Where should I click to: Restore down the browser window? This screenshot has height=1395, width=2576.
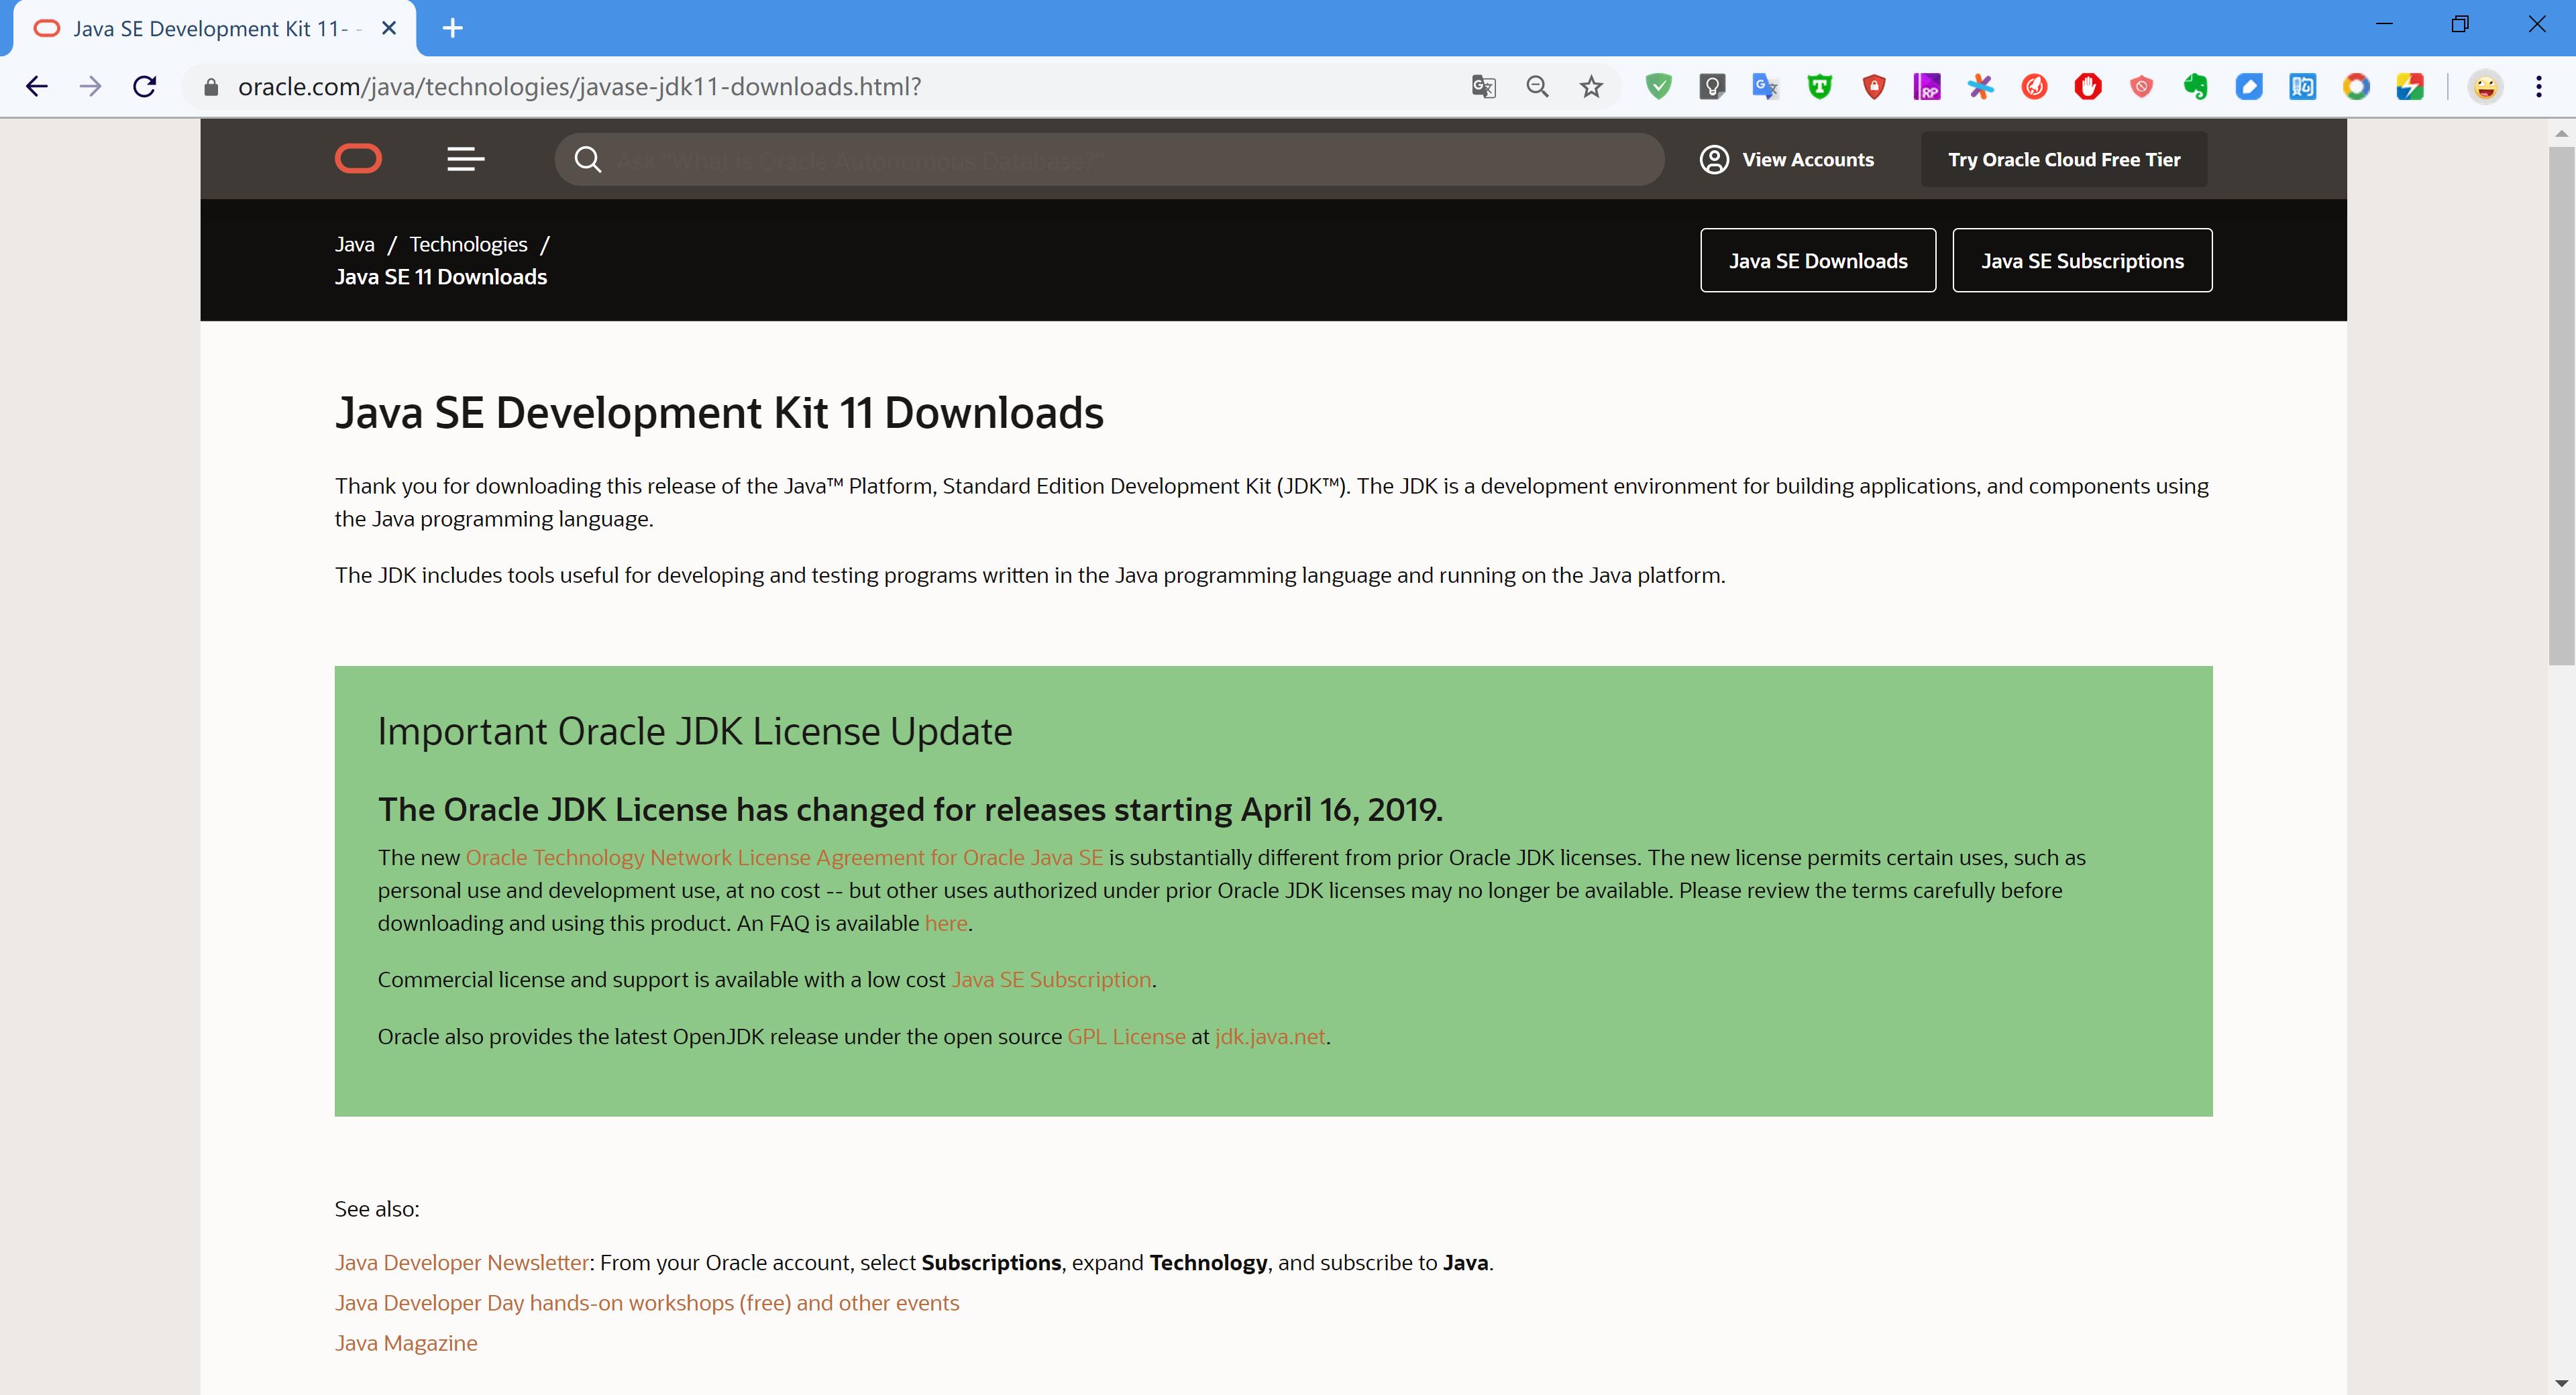pos(2461,24)
